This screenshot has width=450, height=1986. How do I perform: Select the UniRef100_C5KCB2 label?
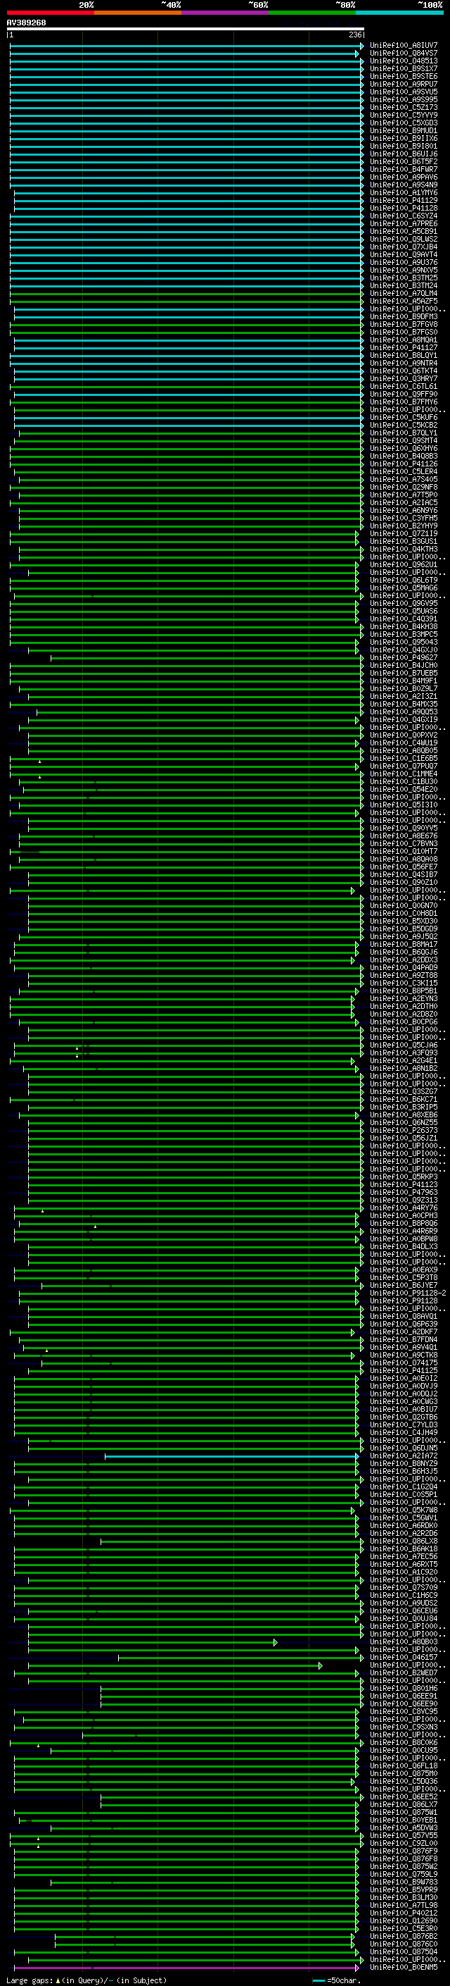[x=404, y=426]
